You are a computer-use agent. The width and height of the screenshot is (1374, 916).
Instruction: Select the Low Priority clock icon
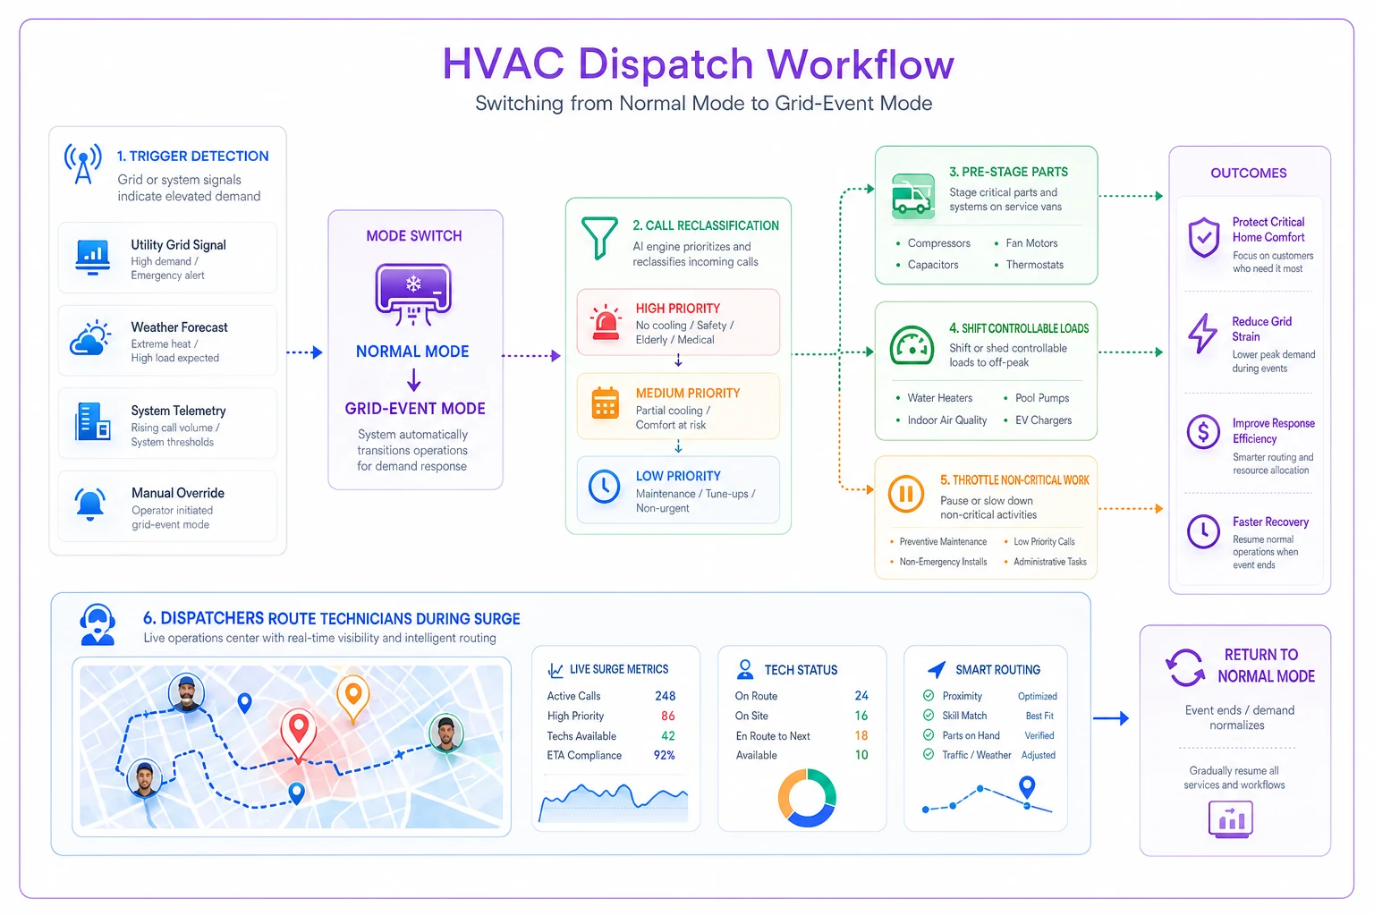point(605,487)
